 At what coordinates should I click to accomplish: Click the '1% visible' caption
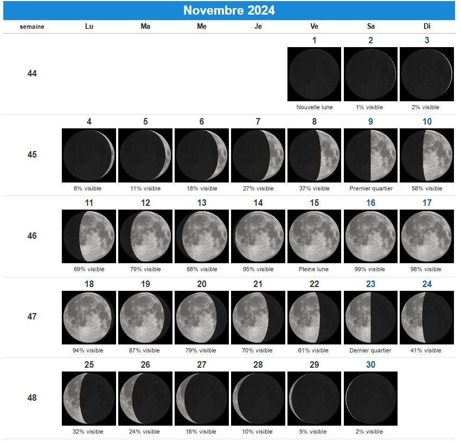pos(369,107)
